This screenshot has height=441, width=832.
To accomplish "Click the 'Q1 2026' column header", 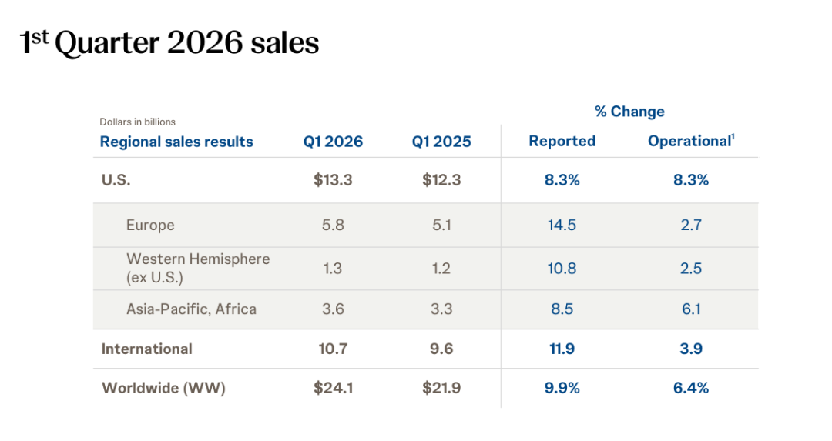I will (x=333, y=142).
